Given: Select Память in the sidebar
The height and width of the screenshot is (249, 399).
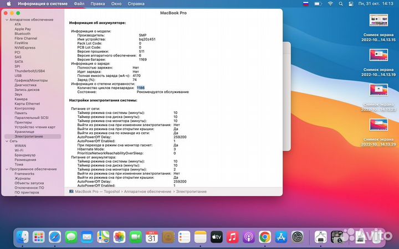Looking at the screenshot, I should coord(21,113).
